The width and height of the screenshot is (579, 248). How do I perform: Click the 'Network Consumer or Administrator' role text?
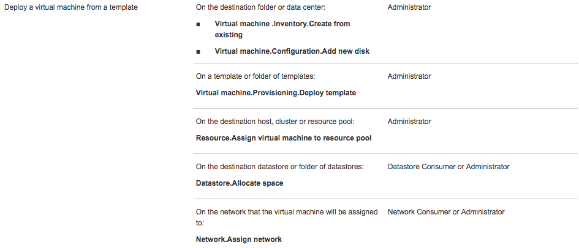pos(446,212)
